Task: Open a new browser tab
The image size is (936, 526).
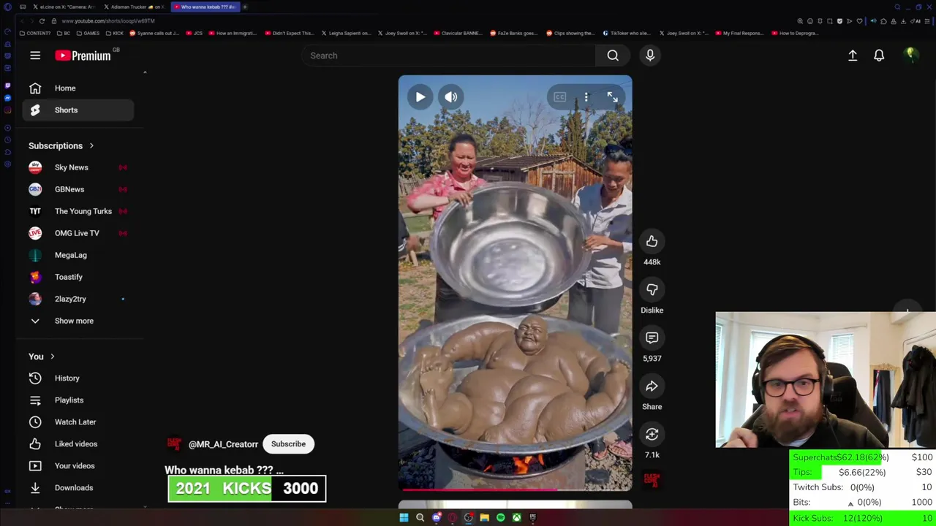Action: pos(245,7)
